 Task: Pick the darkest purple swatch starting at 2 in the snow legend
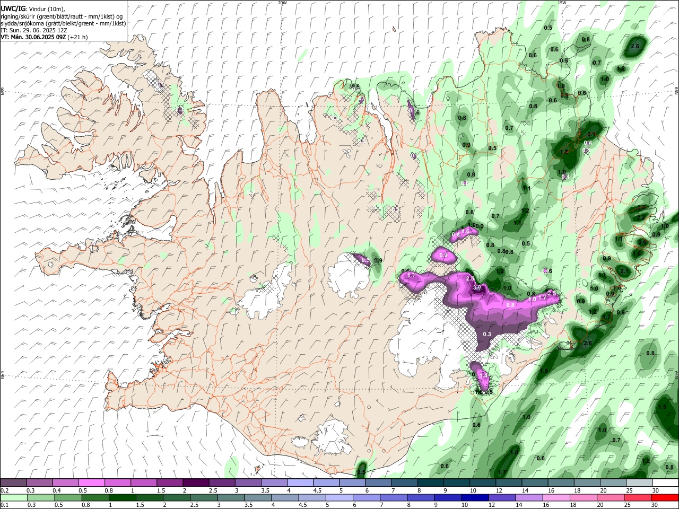coord(196,482)
